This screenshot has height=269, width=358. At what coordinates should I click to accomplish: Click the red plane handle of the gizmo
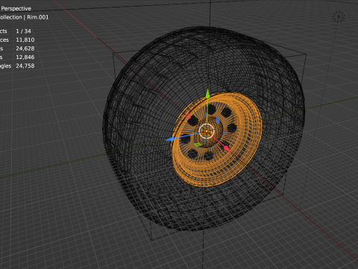(188, 117)
